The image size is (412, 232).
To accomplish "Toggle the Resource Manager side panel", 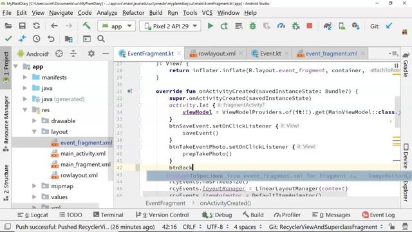I will (x=6, y=124).
